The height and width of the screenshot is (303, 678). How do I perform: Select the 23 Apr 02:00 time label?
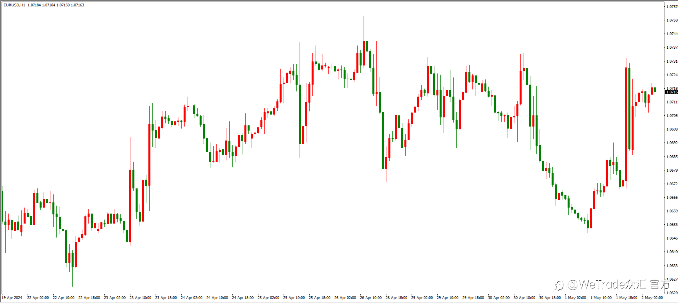pos(115,298)
